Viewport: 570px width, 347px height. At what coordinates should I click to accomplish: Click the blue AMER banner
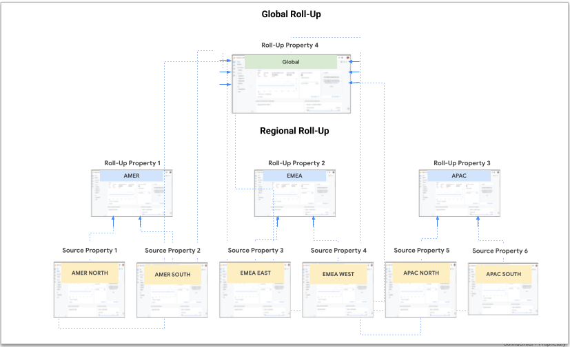click(132, 176)
